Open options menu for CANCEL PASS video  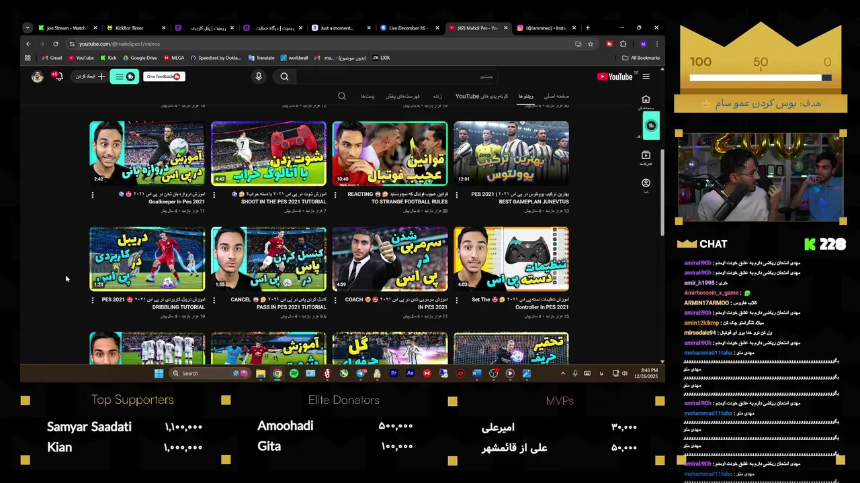click(214, 300)
